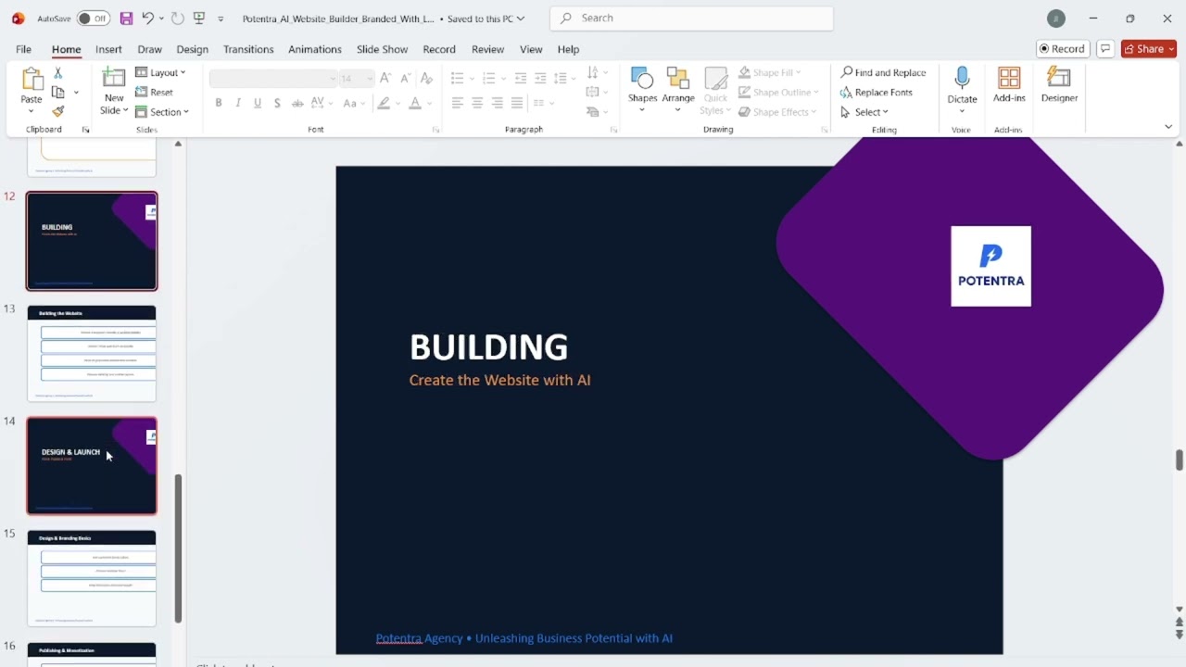Click the New Slide icon
The image size is (1186, 667).
(114, 80)
